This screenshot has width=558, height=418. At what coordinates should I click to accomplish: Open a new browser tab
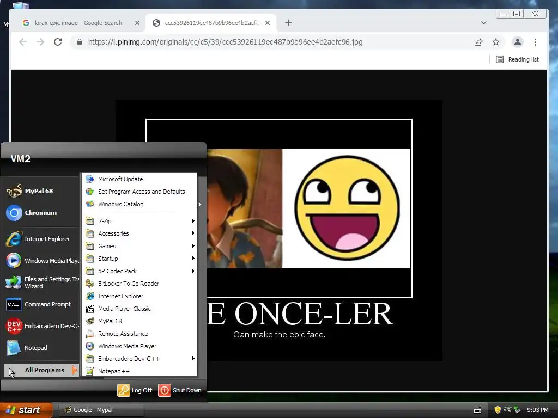[x=288, y=23]
